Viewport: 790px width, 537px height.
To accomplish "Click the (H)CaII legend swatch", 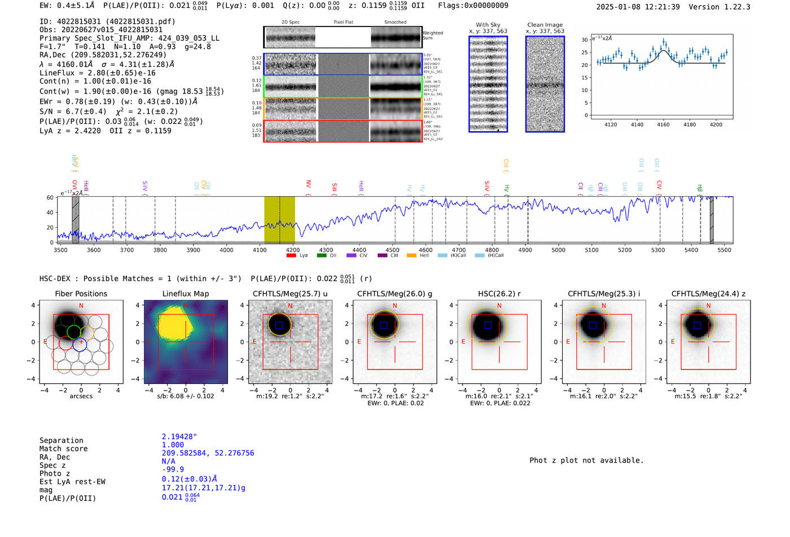I will coord(480,255).
